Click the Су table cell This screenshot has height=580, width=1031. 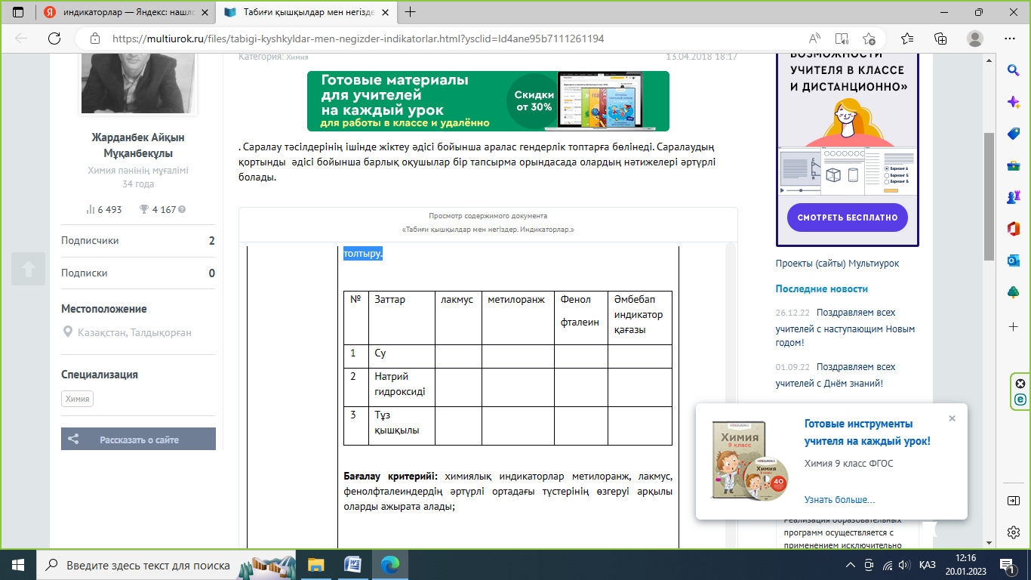tap(402, 356)
